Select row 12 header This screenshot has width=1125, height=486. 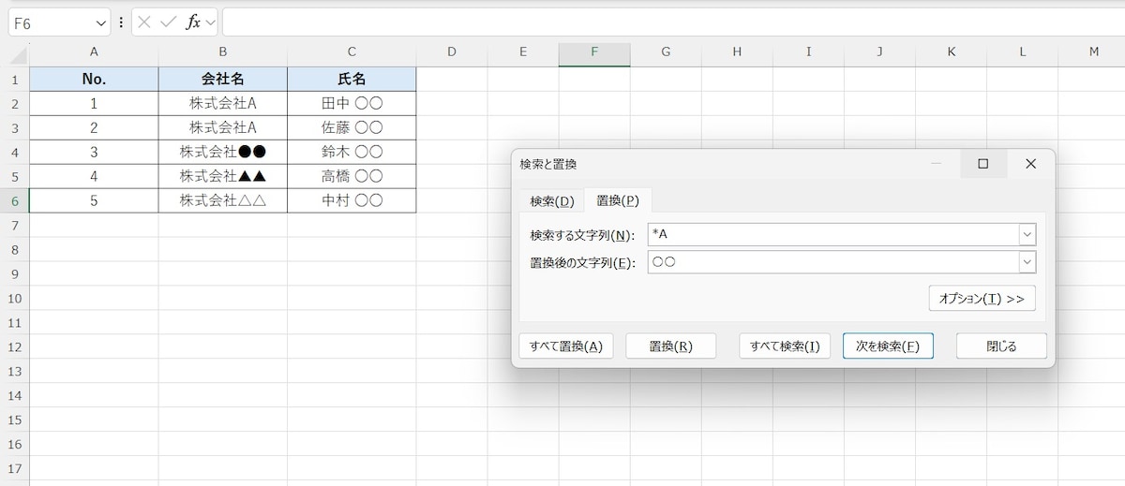click(14, 346)
